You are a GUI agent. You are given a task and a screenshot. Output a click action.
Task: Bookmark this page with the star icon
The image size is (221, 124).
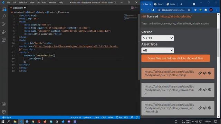point(189,10)
